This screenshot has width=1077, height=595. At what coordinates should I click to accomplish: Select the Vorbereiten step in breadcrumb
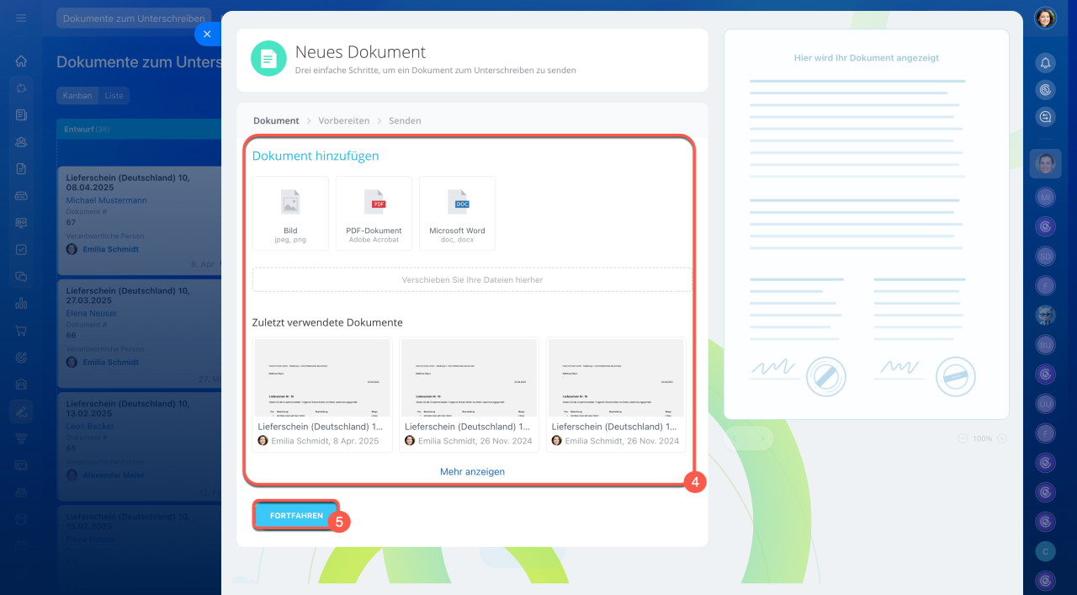click(x=343, y=120)
